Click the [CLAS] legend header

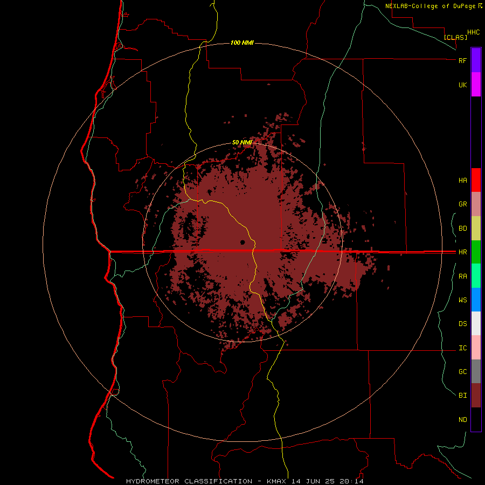(455, 37)
